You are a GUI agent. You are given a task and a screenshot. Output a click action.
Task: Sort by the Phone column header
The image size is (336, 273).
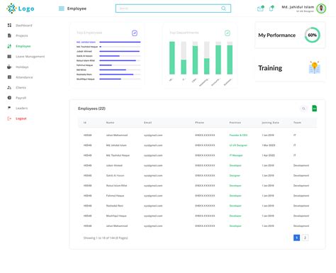coord(199,123)
